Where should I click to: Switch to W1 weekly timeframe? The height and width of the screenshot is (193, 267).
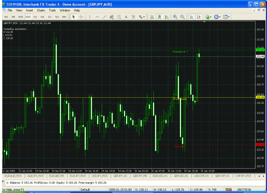coord(57,17)
